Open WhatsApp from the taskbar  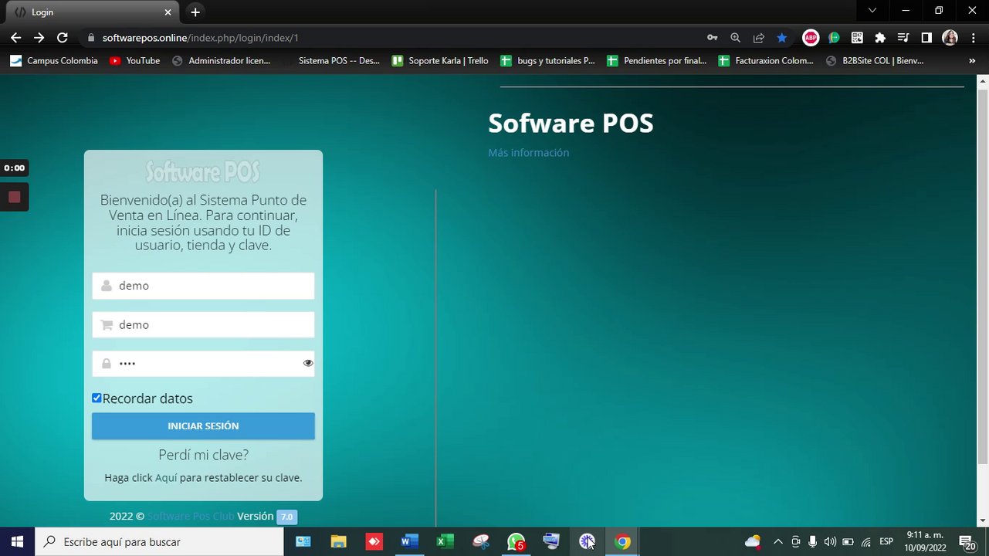[x=516, y=541]
